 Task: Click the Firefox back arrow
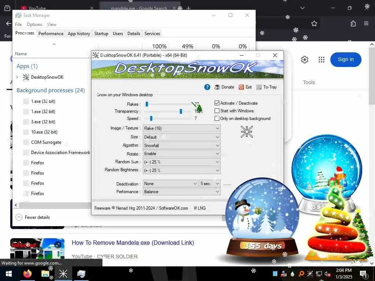pos(9,23)
